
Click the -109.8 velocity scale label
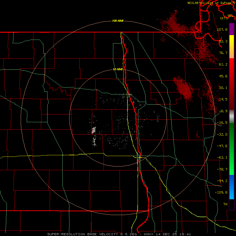[x=221, y=192]
